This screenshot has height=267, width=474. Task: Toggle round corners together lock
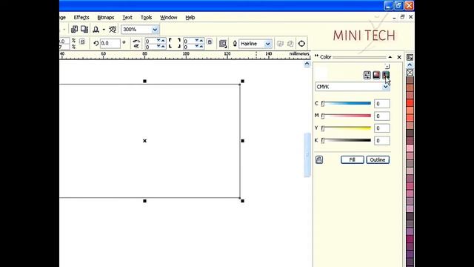pyautogui.click(x=210, y=42)
